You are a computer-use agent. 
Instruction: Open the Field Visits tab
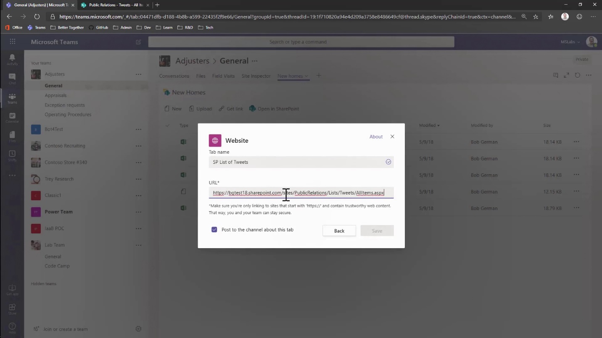pyautogui.click(x=223, y=76)
